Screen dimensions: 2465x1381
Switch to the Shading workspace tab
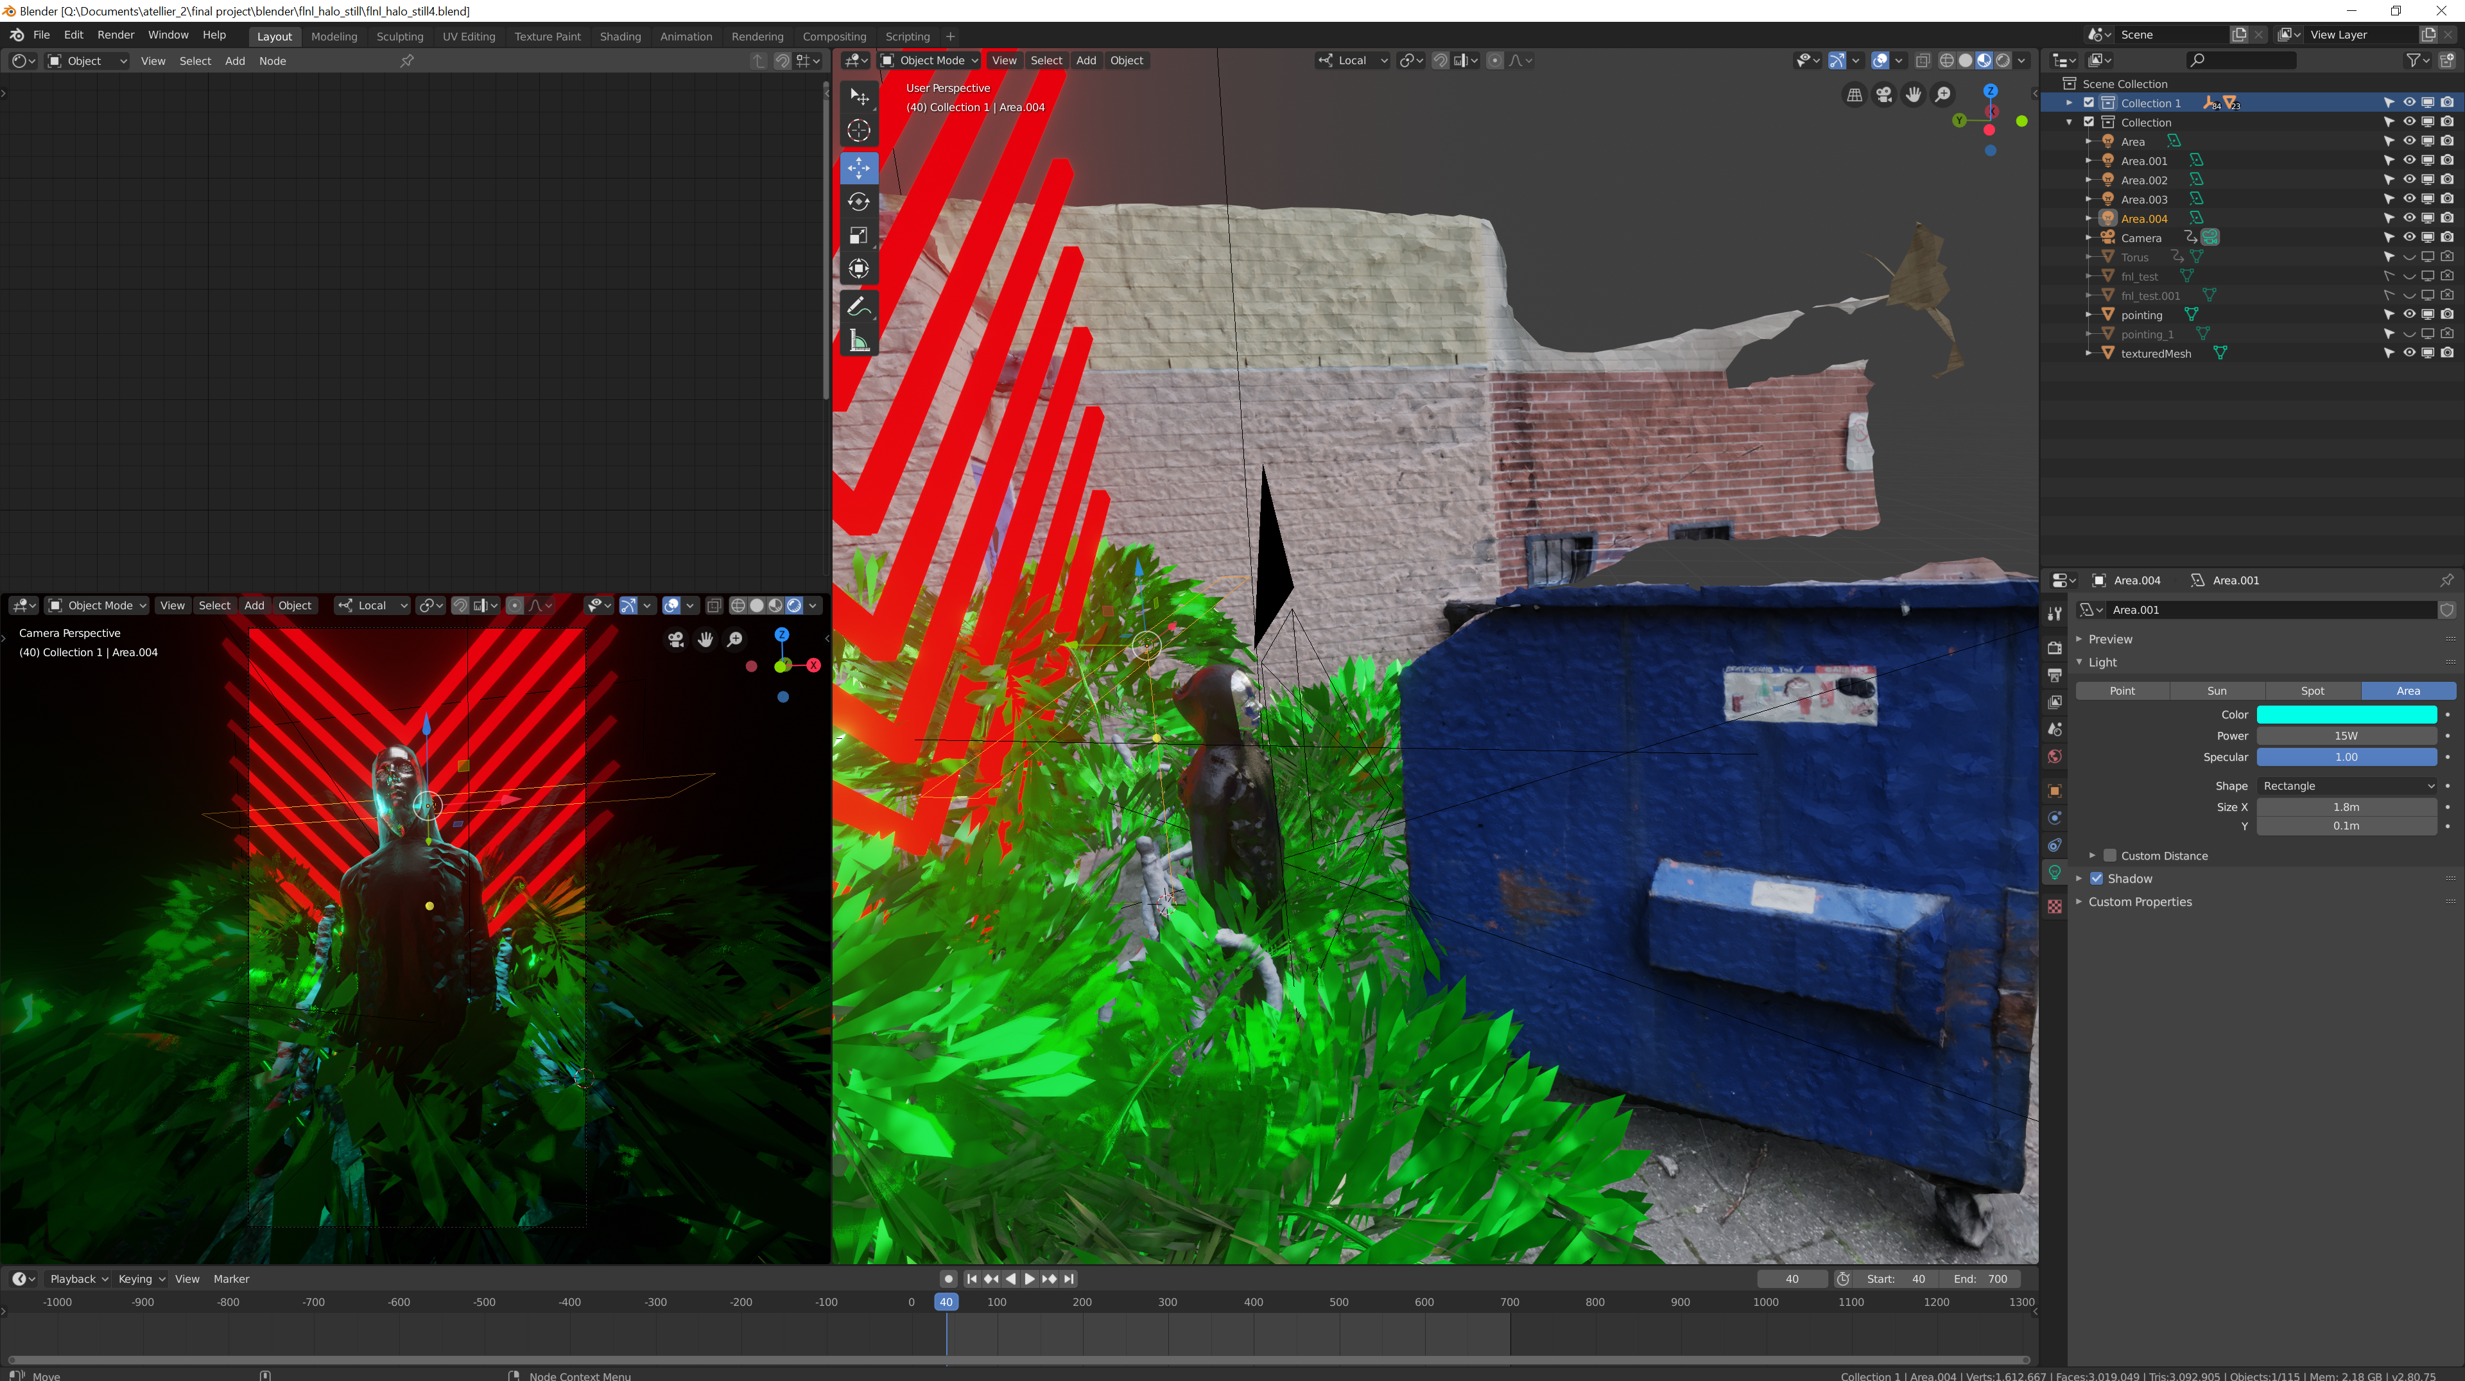pos(620,37)
